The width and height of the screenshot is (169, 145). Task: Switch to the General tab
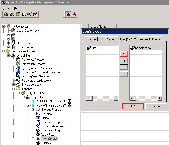91,39
